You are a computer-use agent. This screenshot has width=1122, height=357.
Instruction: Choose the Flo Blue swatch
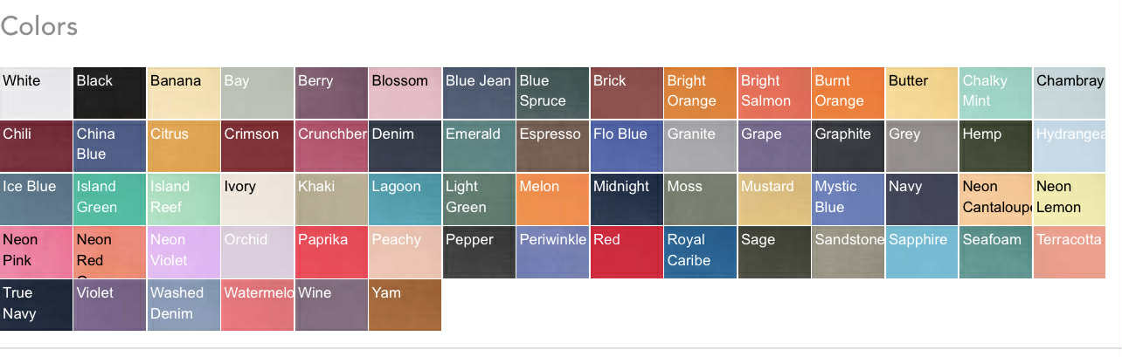(626, 146)
